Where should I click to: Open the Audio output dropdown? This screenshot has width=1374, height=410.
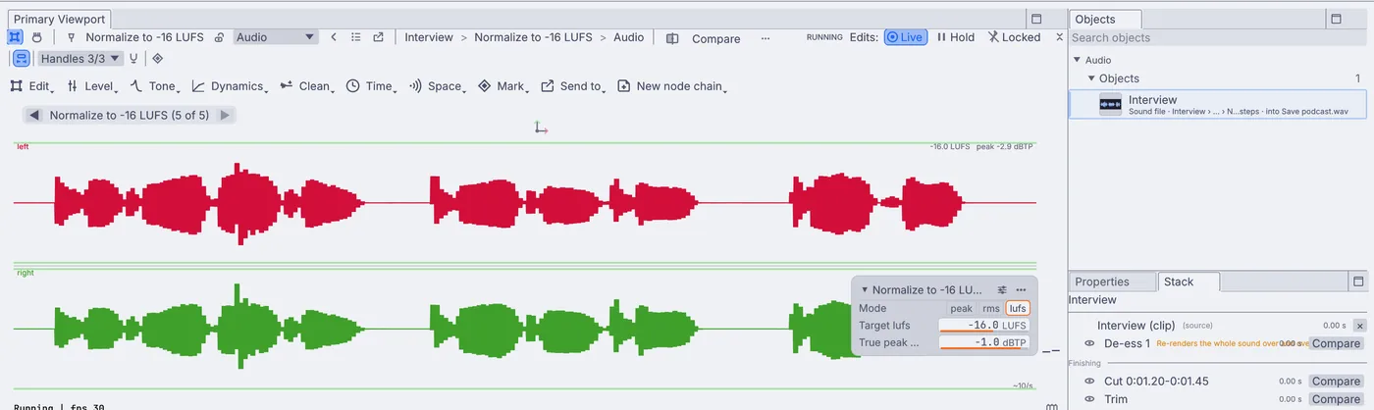coord(276,37)
